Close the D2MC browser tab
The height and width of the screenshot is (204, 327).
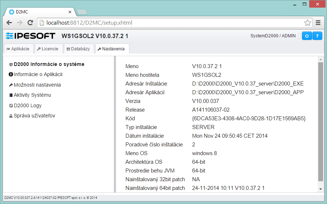(70, 12)
